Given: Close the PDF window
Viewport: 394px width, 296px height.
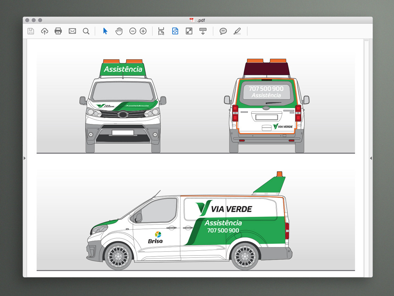Looking at the screenshot, I should (28, 20).
